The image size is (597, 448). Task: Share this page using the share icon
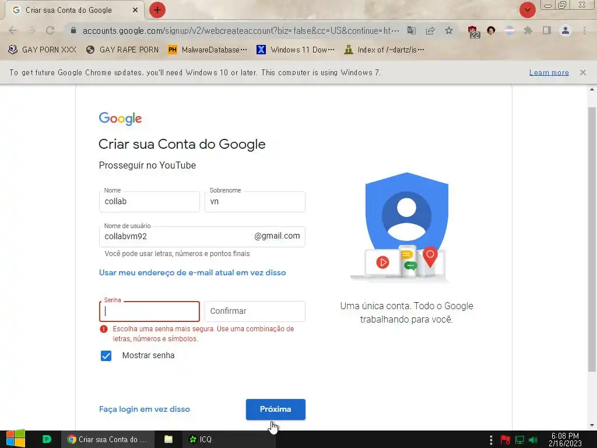[430, 30]
